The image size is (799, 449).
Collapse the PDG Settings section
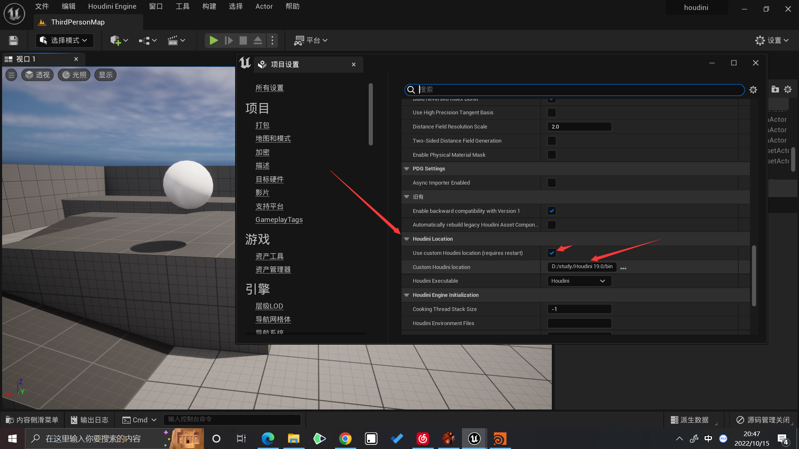pos(407,169)
